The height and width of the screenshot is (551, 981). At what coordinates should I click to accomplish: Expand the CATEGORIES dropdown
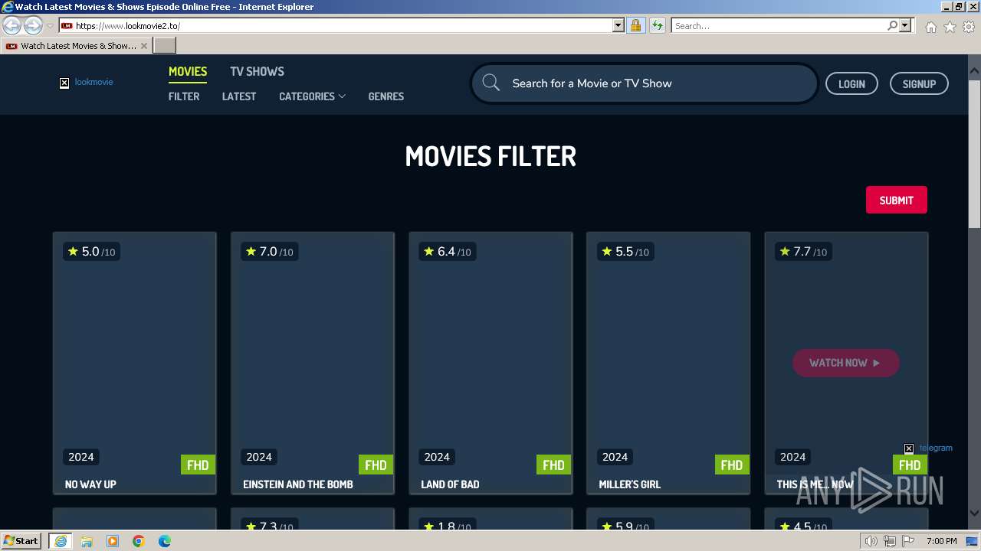[x=312, y=96]
